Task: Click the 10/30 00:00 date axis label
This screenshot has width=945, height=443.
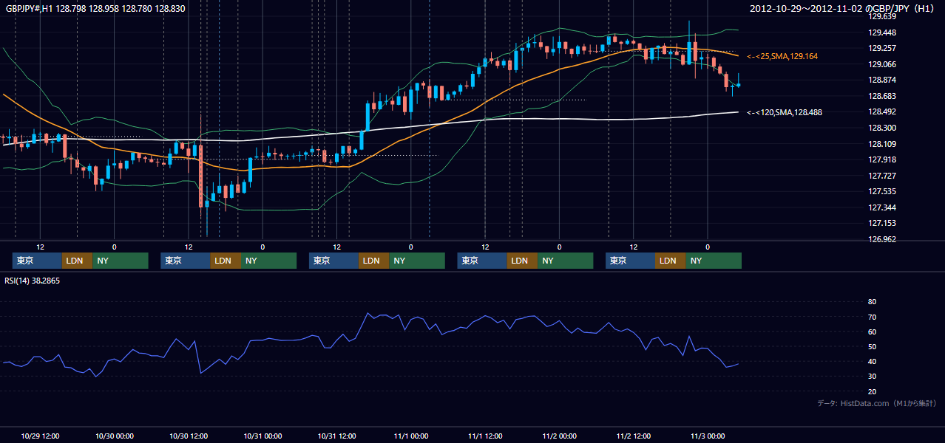Action: click(x=115, y=436)
